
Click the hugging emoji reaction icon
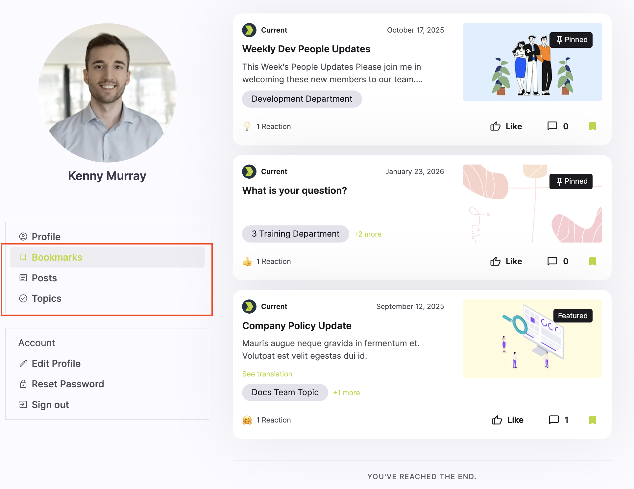pyautogui.click(x=247, y=420)
